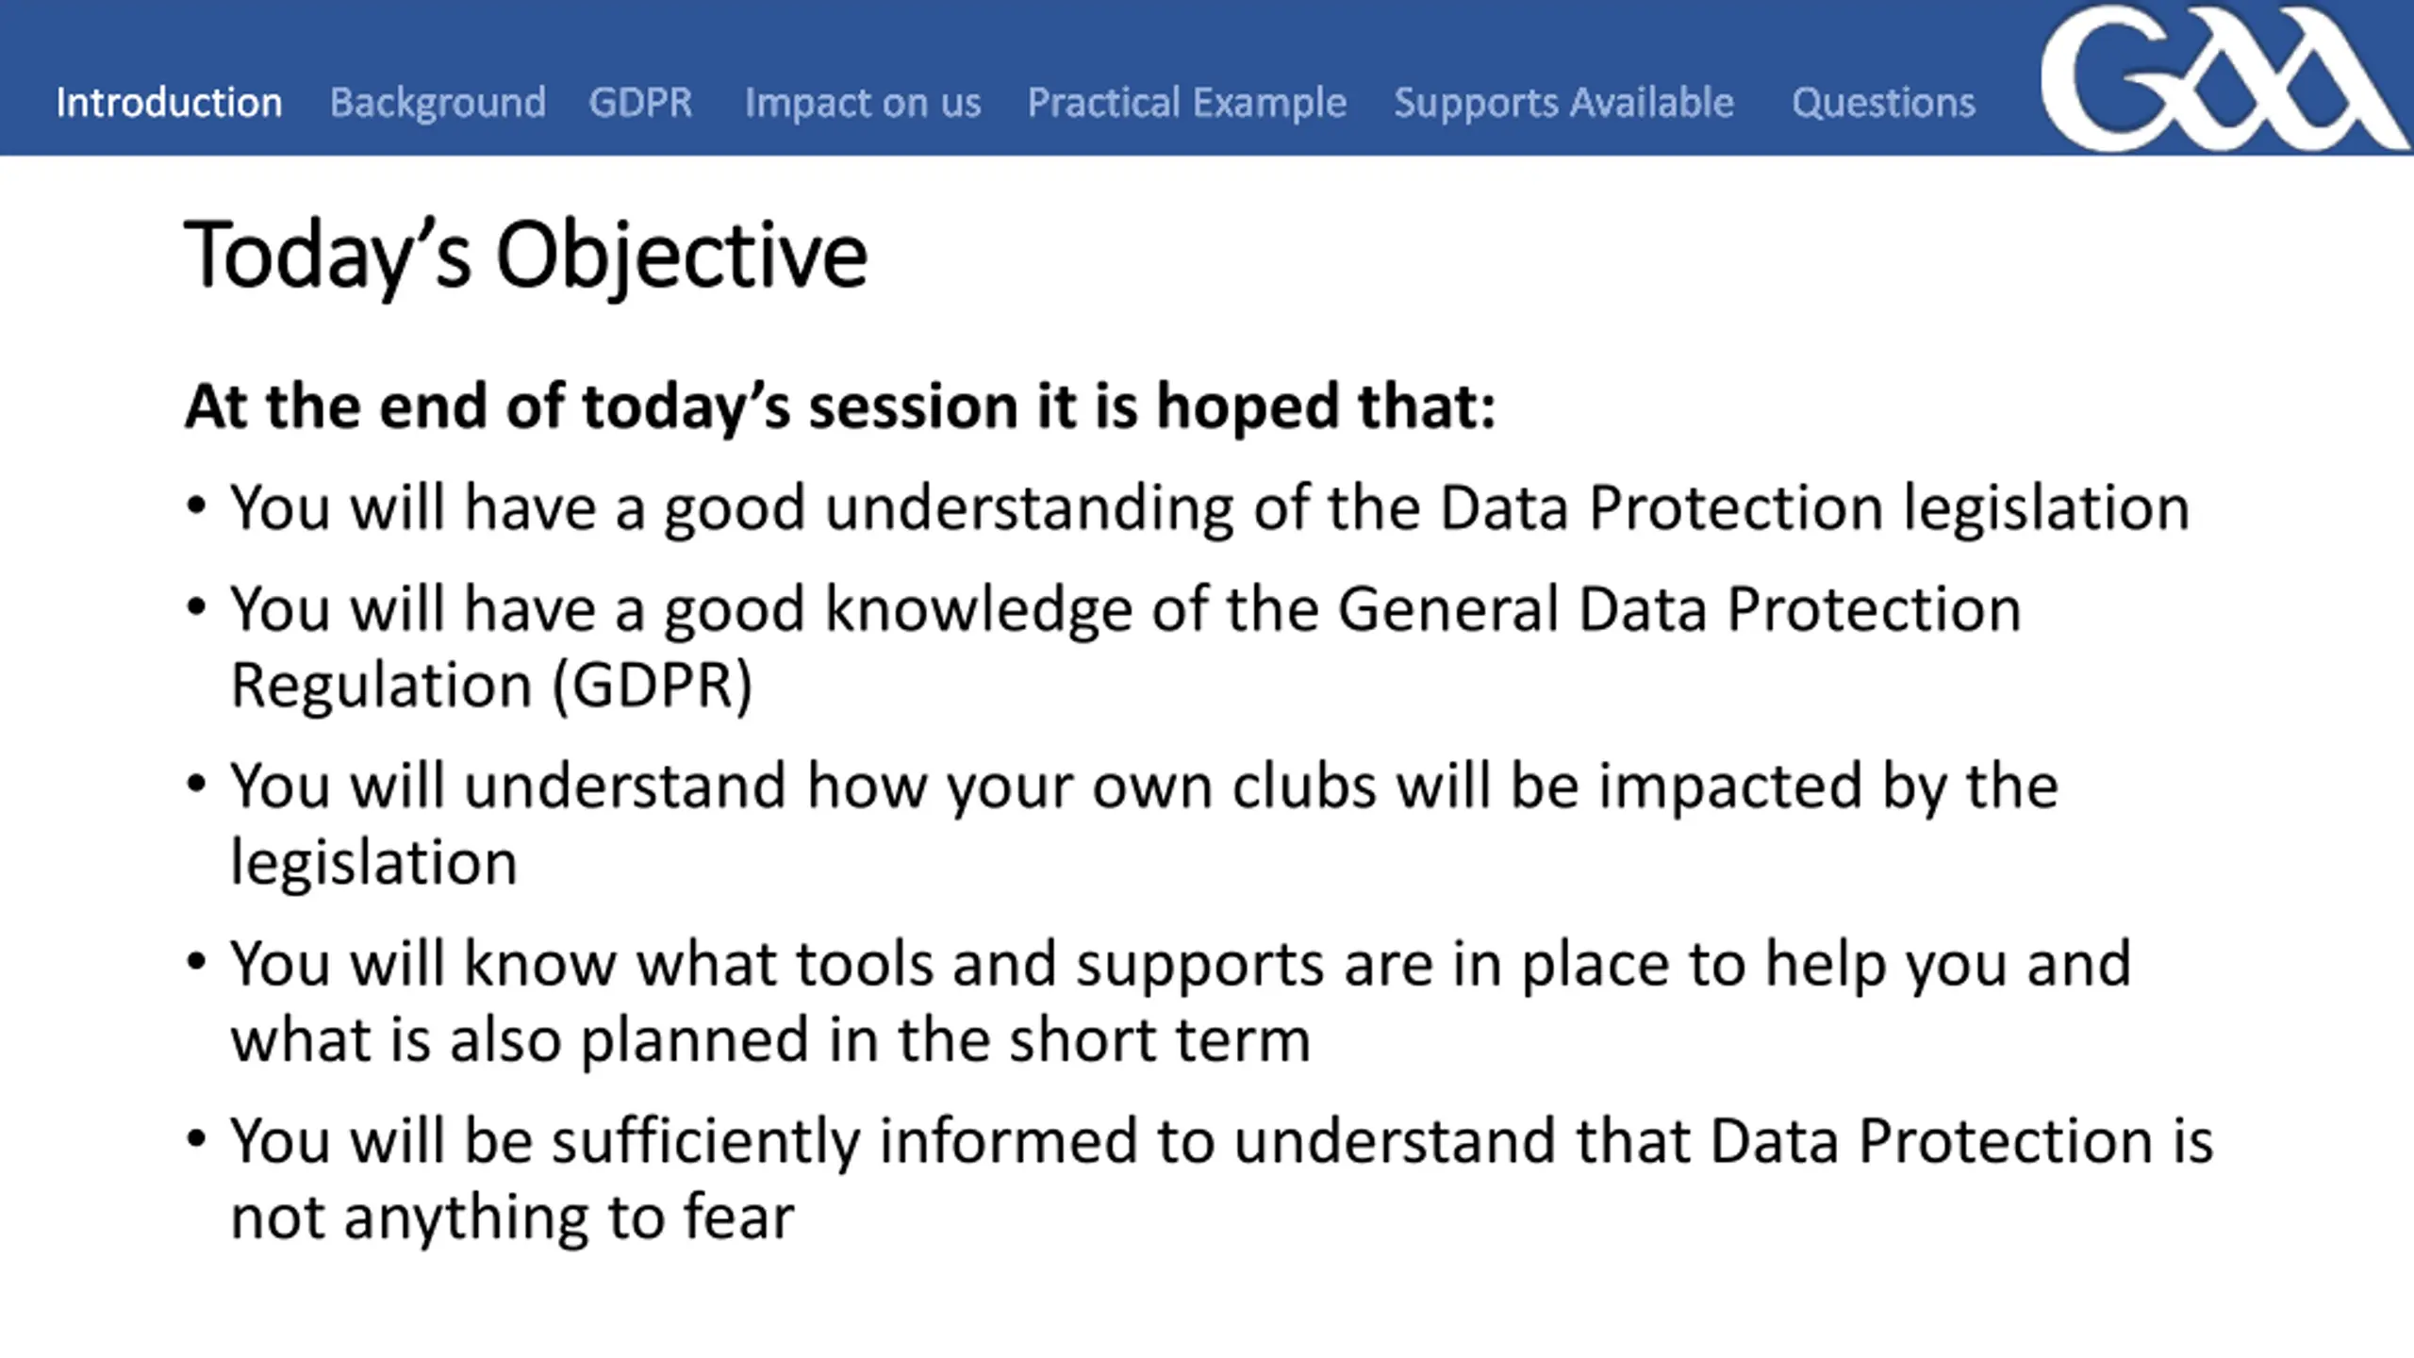
Task: Click the GAA logo in header
Action: (2224, 77)
